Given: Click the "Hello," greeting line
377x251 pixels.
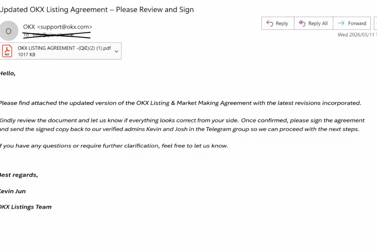Looking at the screenshot, I should coord(8,74).
